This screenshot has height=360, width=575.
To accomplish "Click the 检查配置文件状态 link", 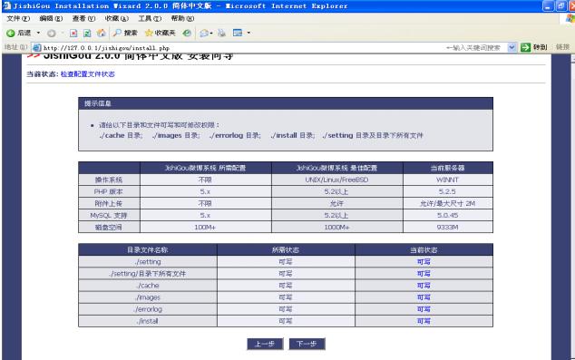I will pos(88,74).
